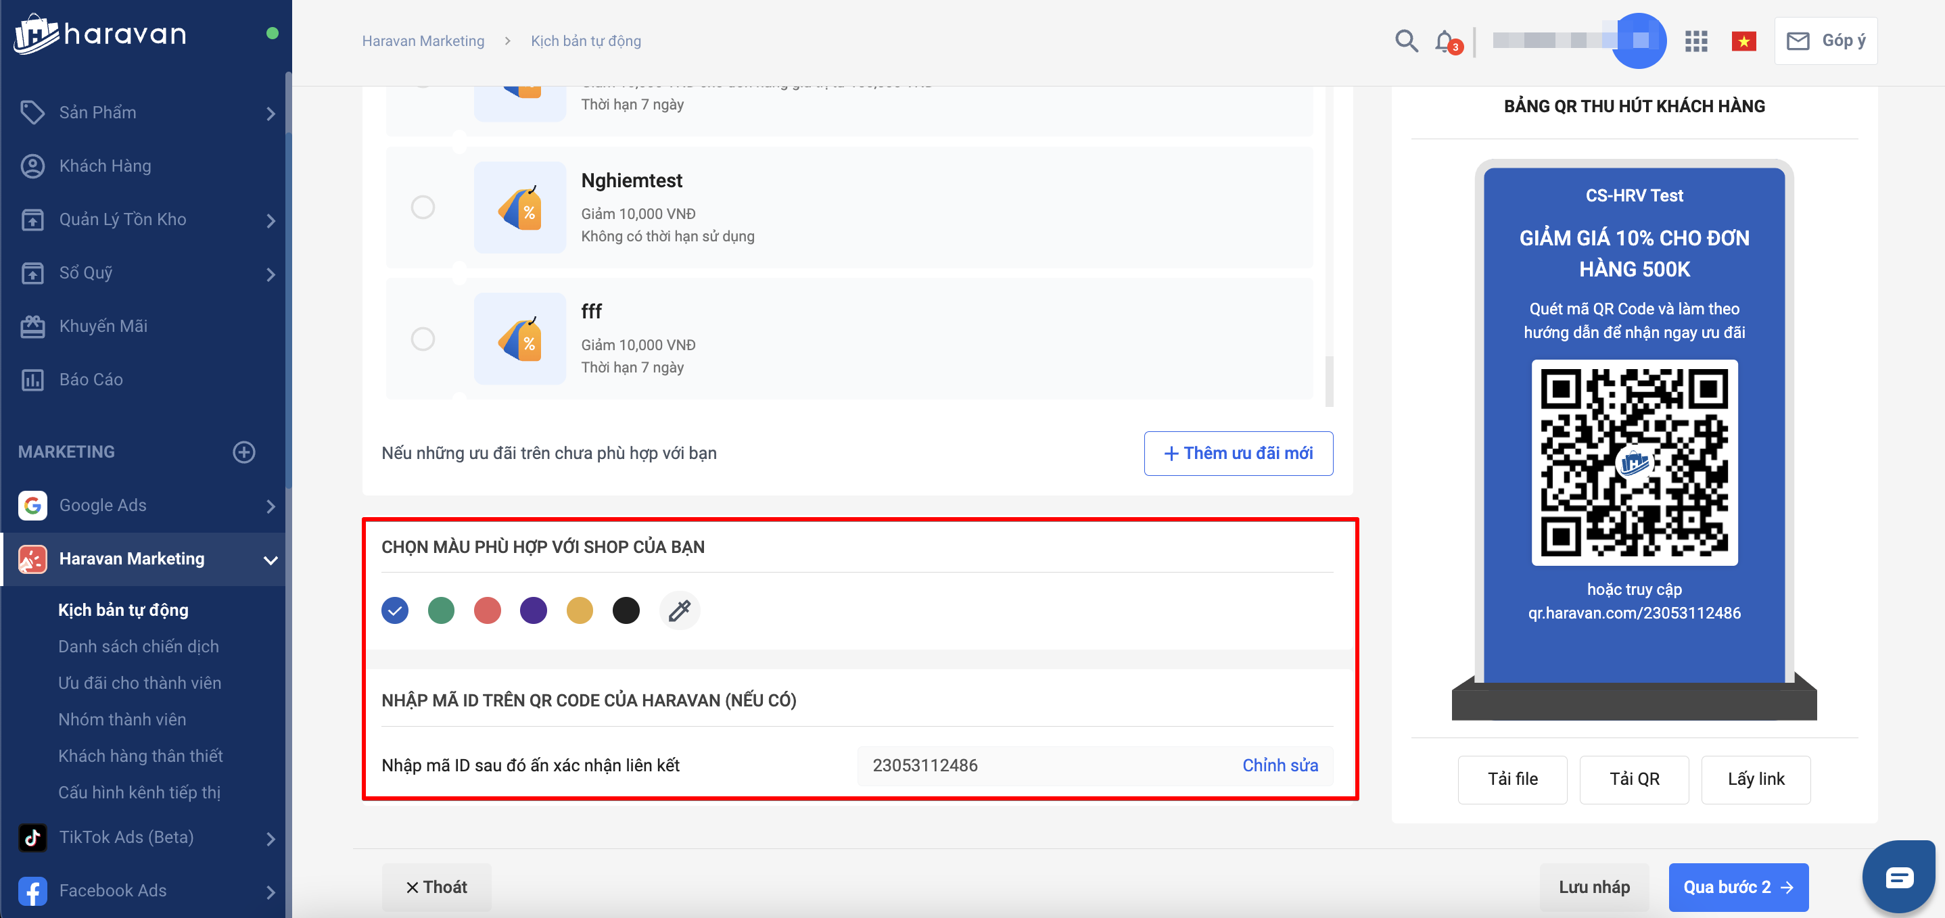Screen dimensions: 1945x918
Task: Click the Báo Cáo chart icon
Action: tap(32, 380)
